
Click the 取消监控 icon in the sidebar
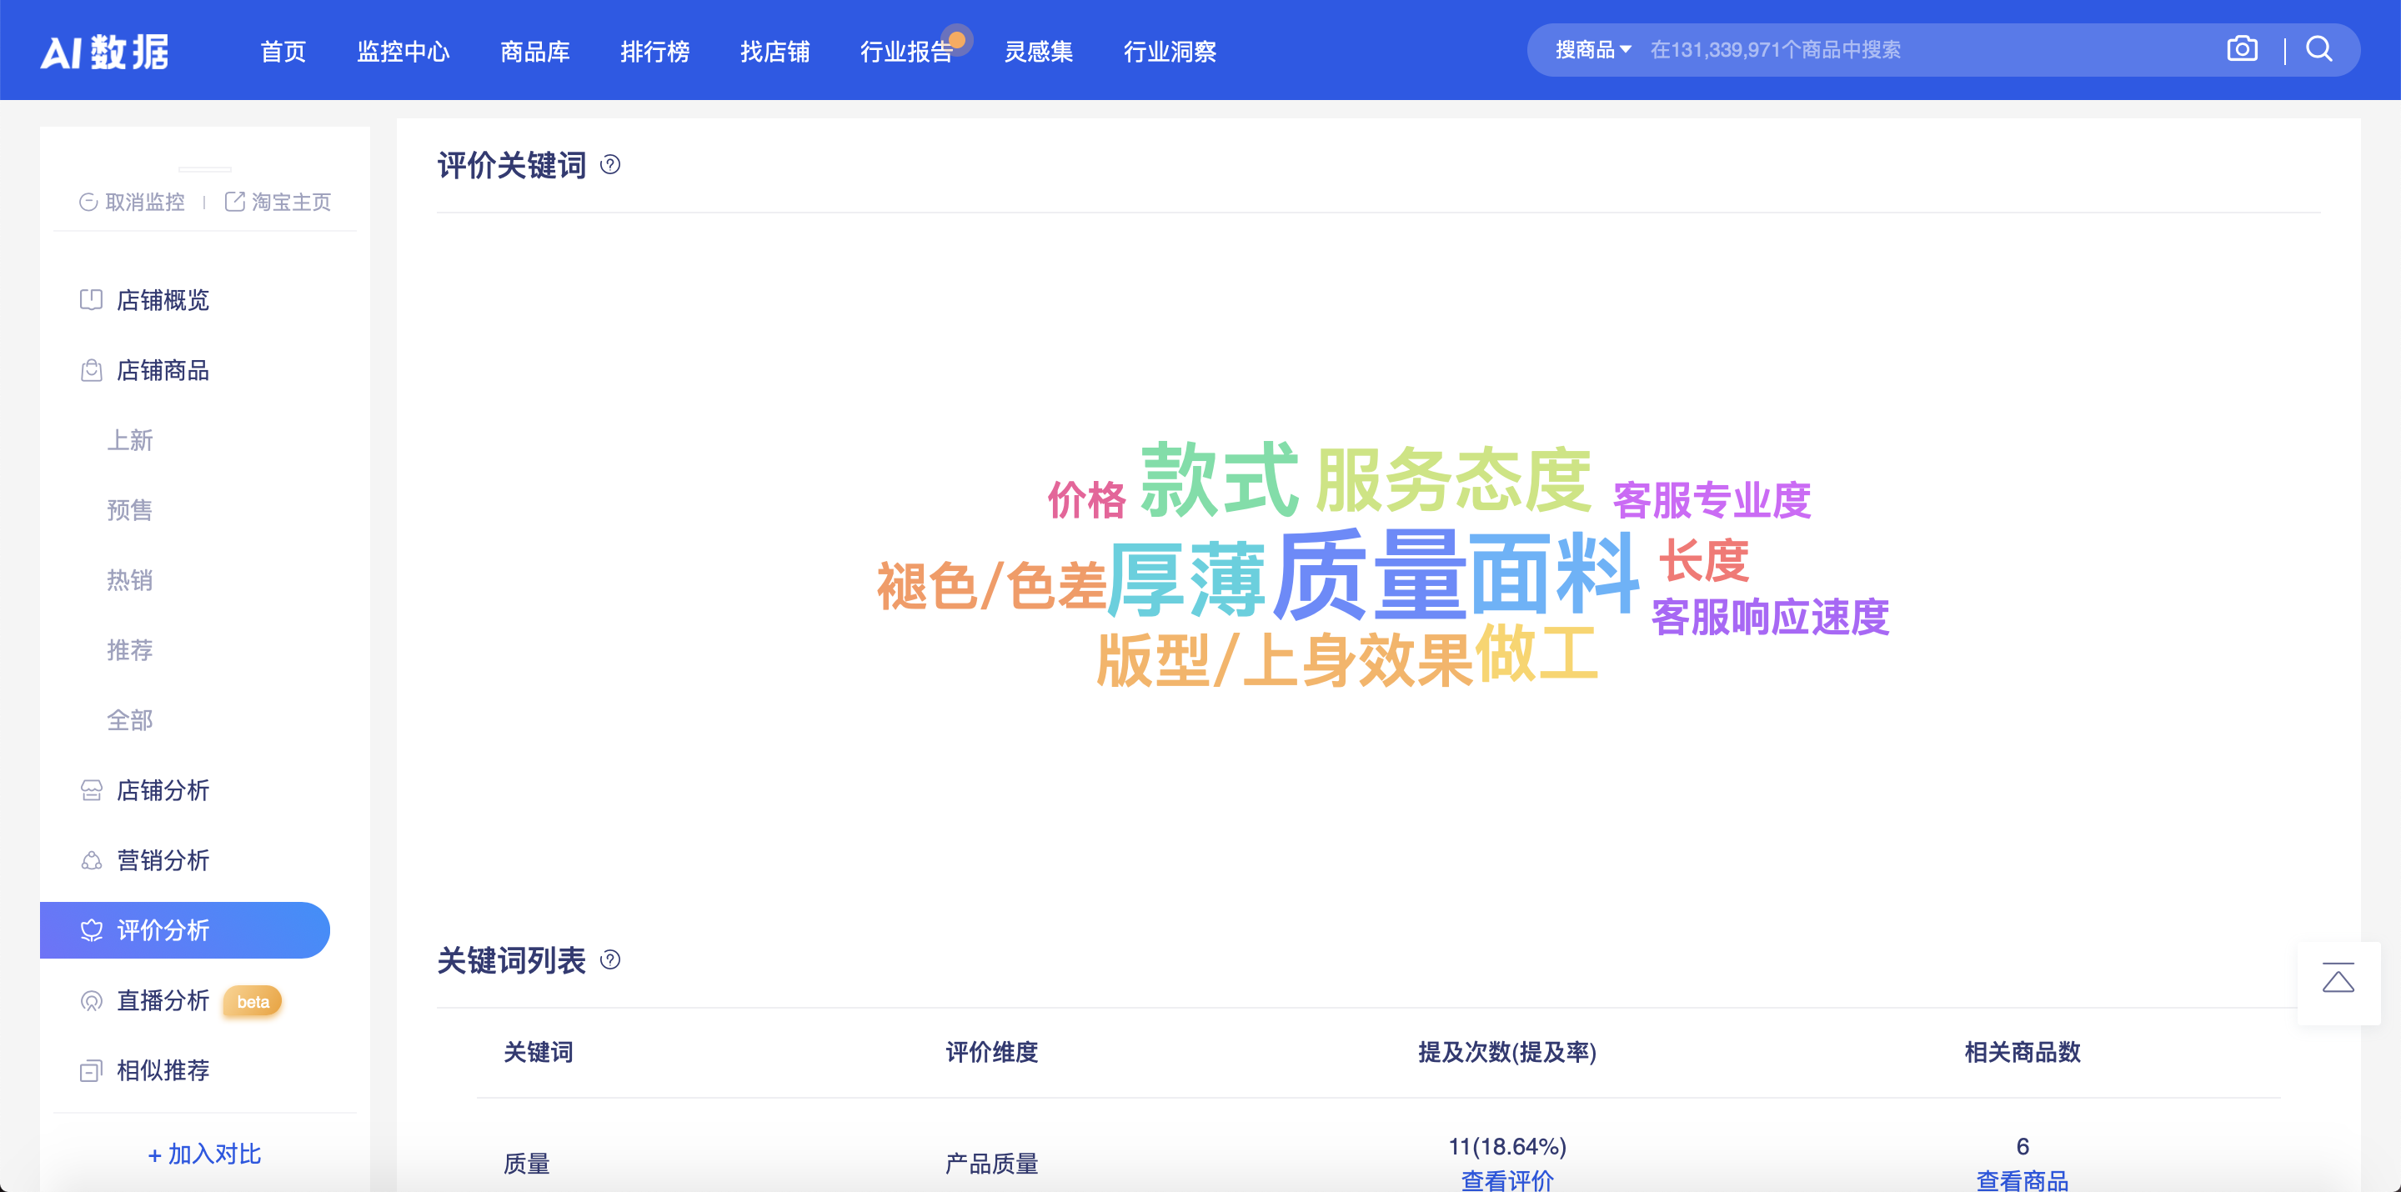87,202
